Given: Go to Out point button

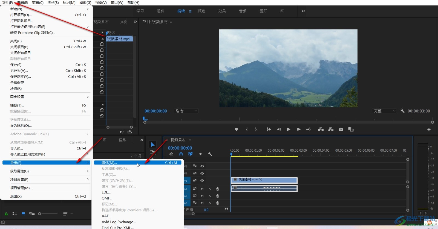Looking at the screenshot, I should pos(308,129).
